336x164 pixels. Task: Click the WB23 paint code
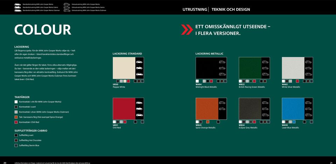(198, 125)
